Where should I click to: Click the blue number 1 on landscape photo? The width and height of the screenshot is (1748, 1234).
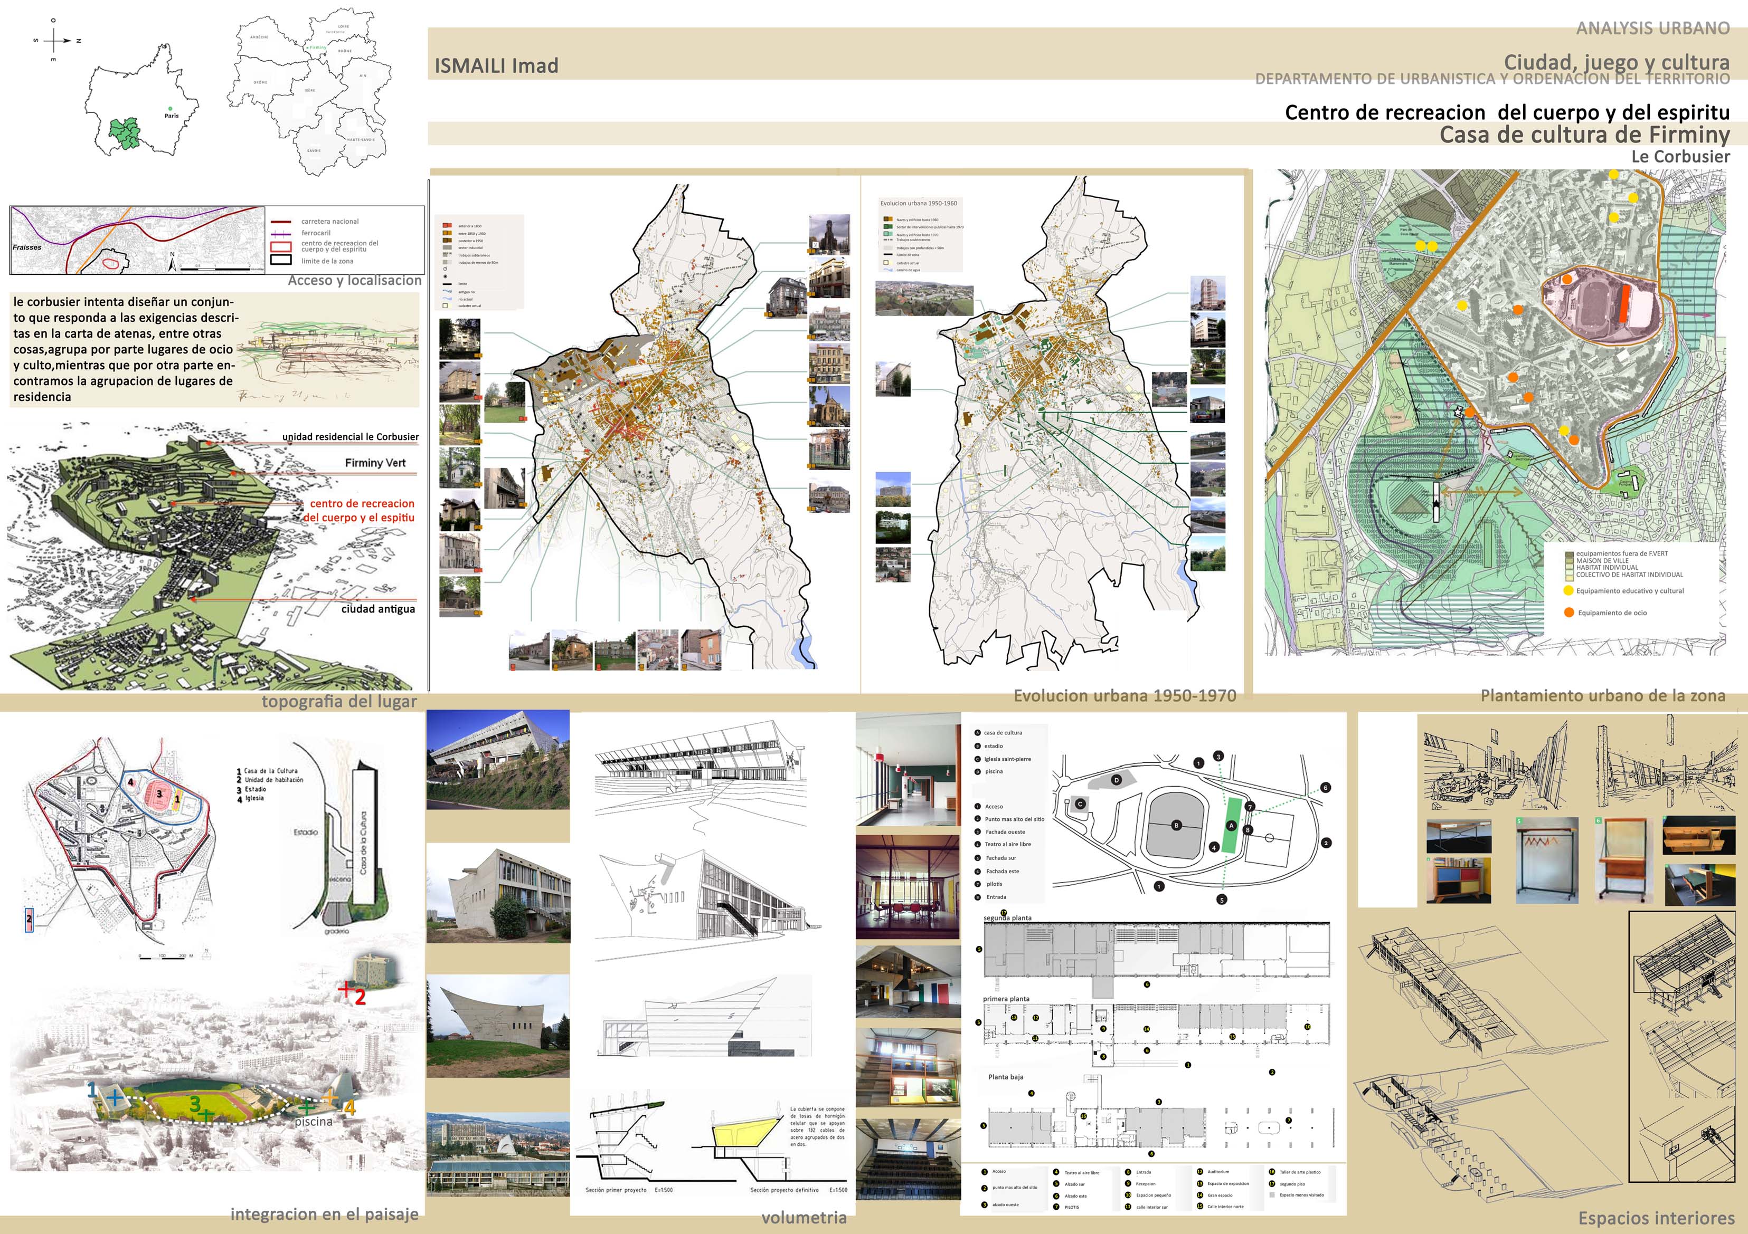pos(92,1090)
